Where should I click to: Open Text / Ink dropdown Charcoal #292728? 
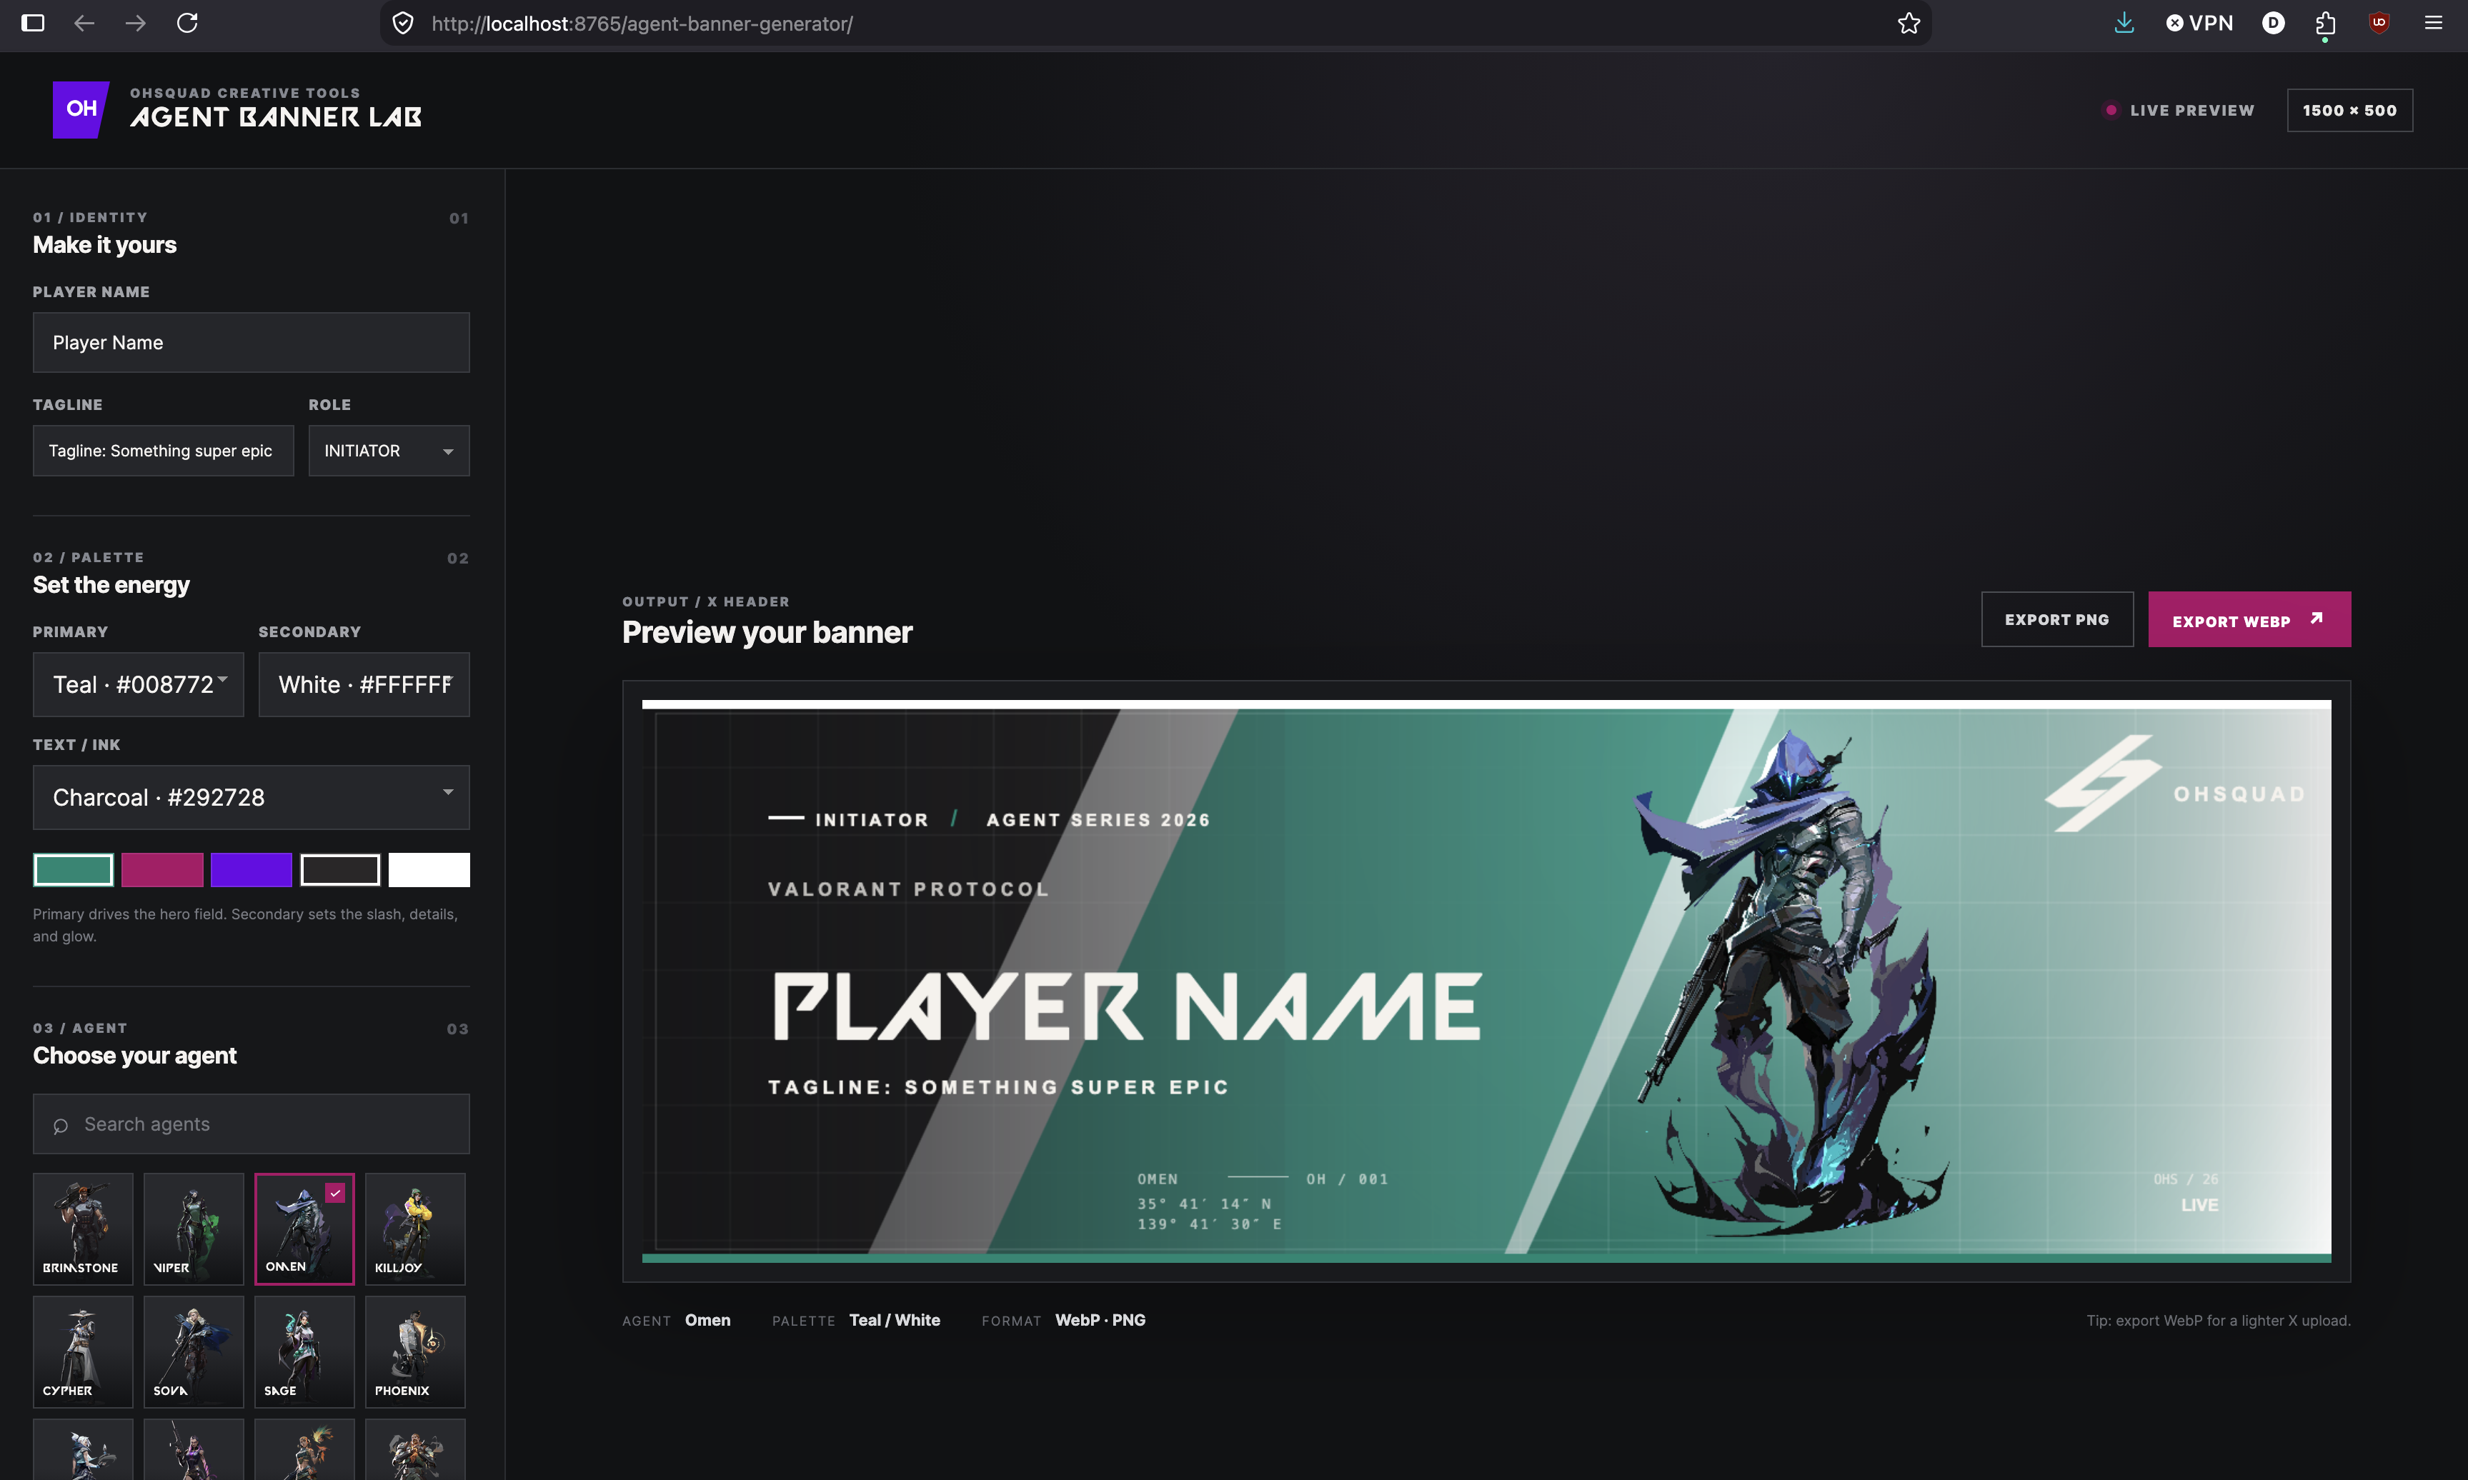point(252,797)
